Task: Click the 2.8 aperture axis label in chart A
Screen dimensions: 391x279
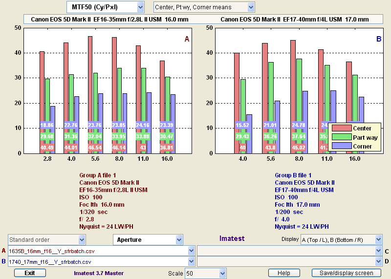Action: click(x=47, y=159)
